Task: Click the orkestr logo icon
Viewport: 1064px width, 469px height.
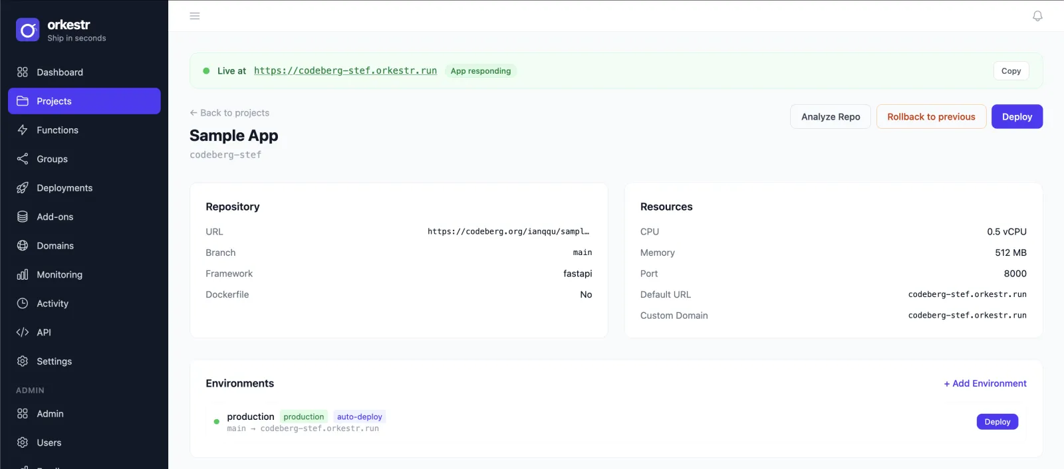Action: [28, 30]
